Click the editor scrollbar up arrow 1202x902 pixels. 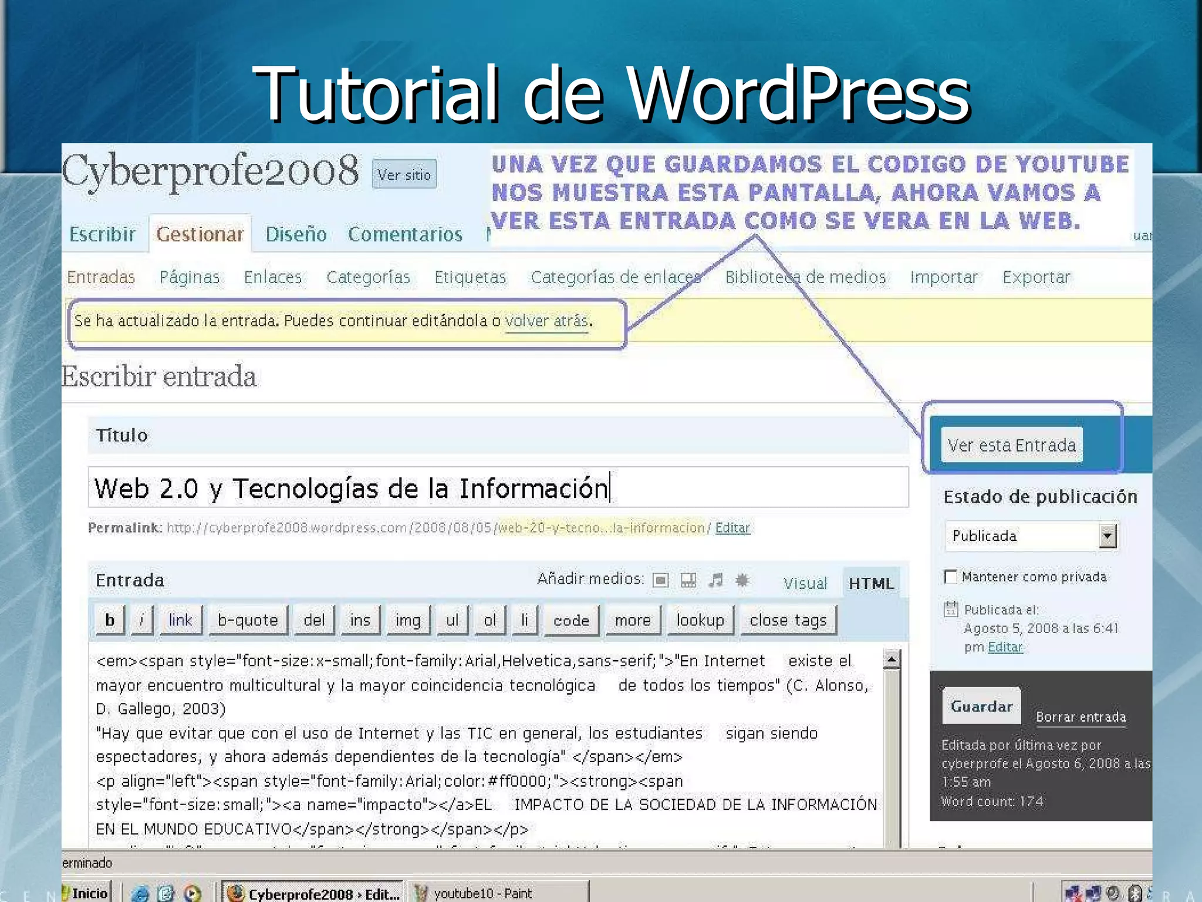(892, 659)
